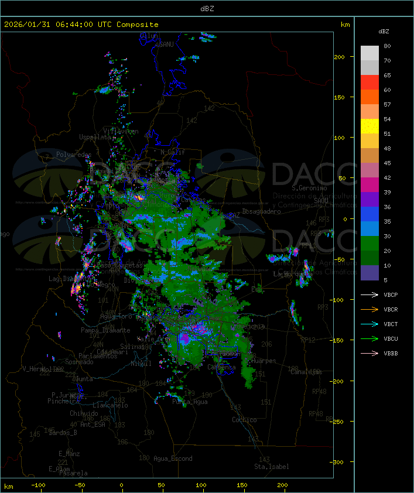Click the orange VBCR arrow icon

click(x=370, y=309)
